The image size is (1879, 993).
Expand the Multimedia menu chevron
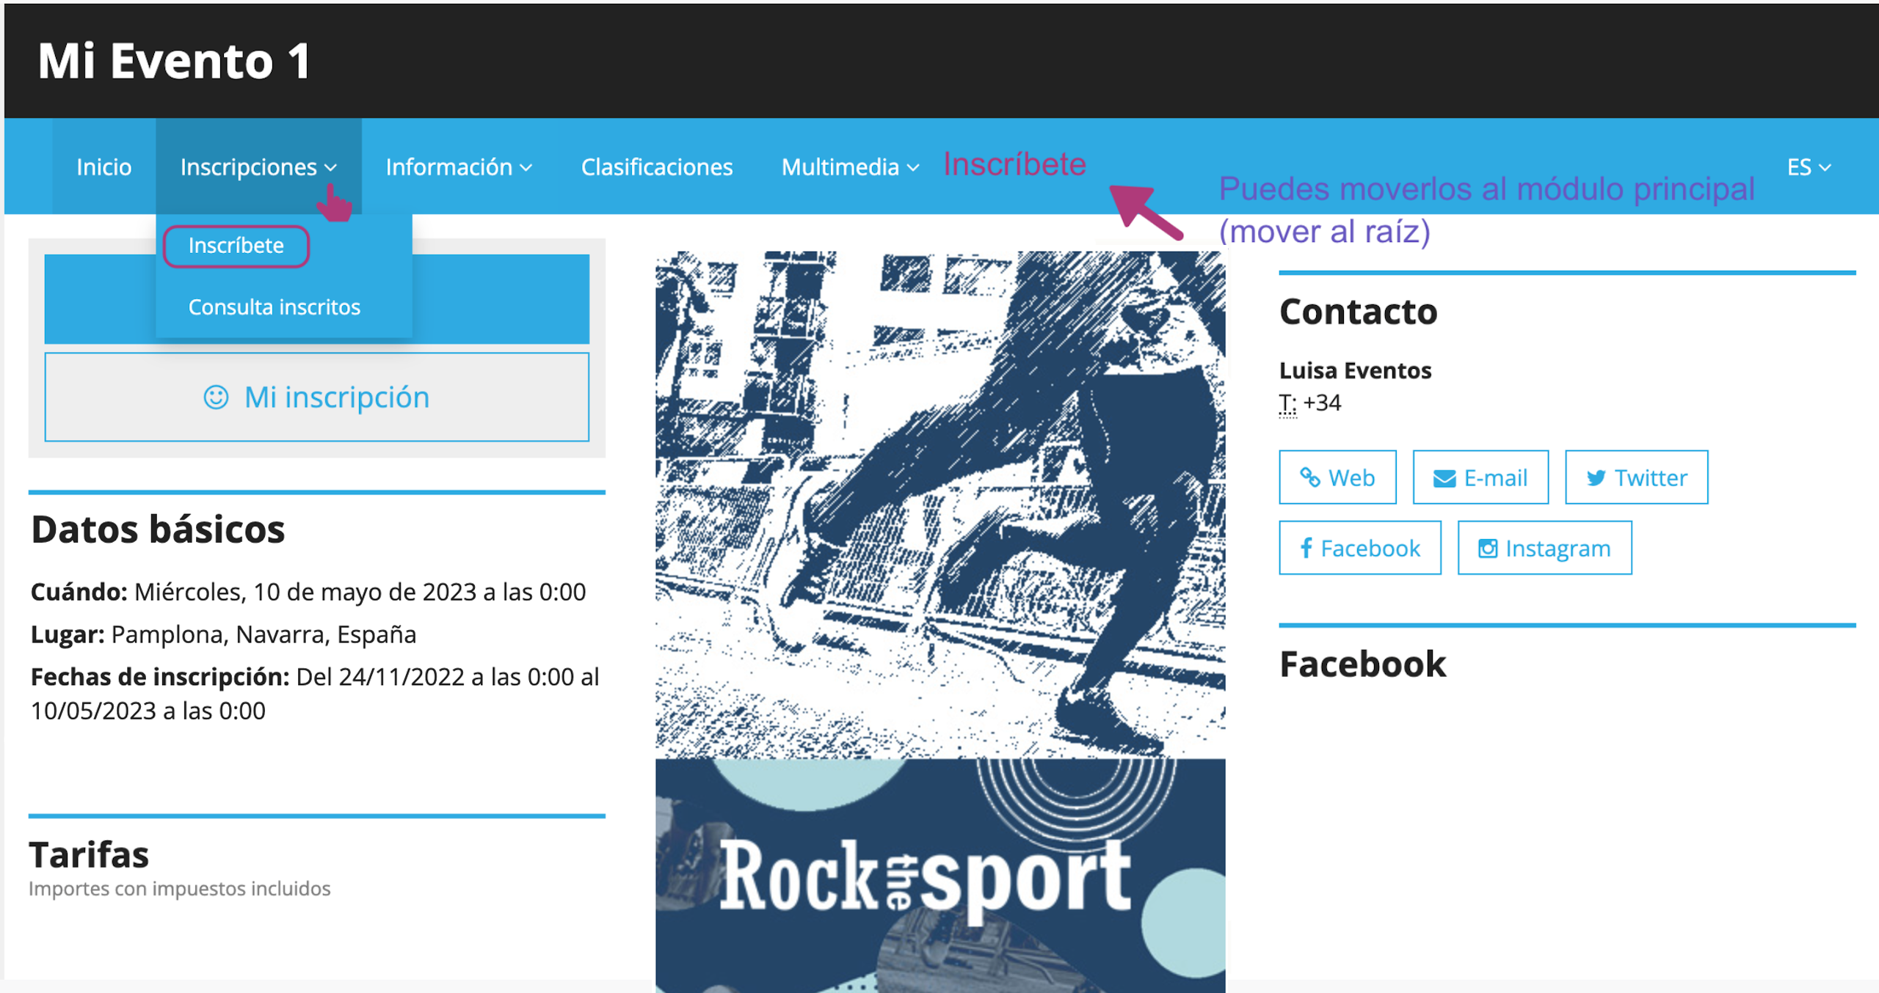[x=913, y=168]
